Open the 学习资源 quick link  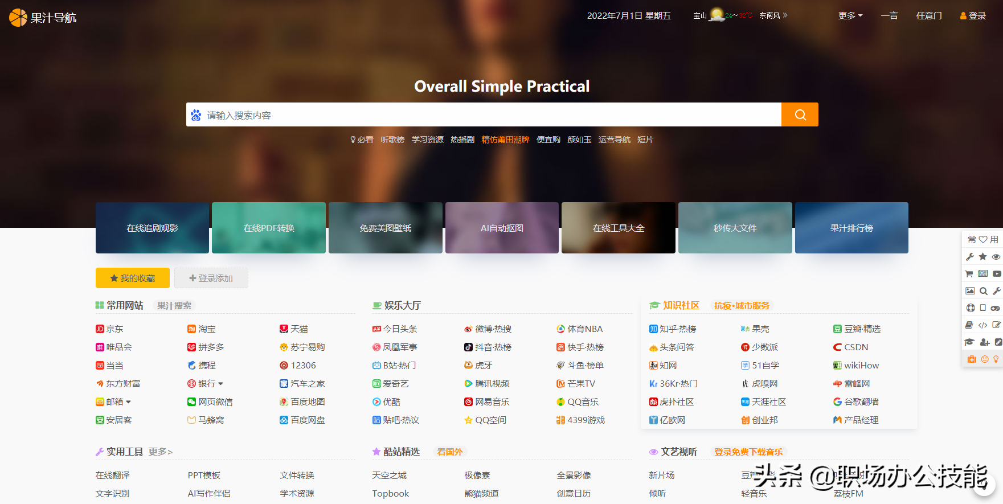[428, 140]
